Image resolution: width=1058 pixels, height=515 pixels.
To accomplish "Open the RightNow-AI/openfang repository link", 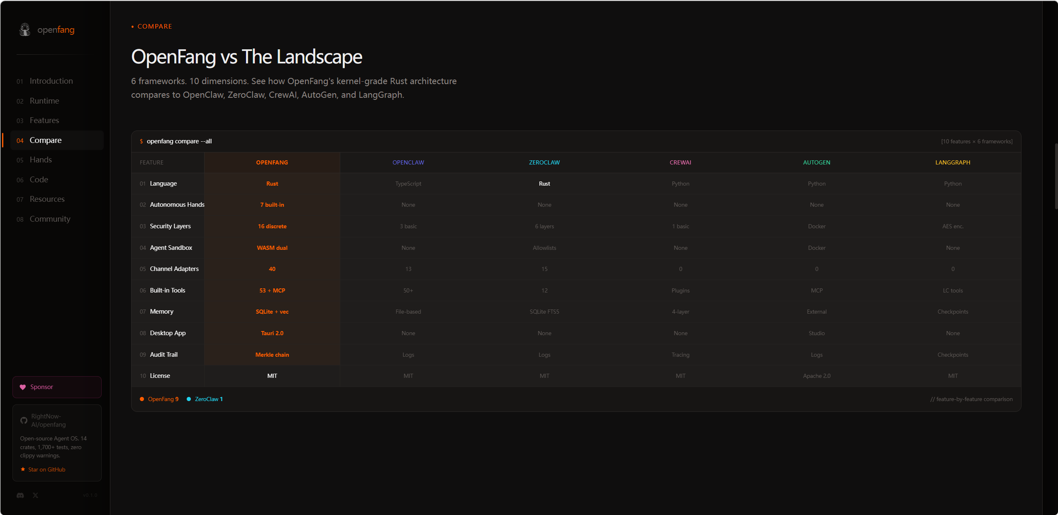I will point(48,420).
